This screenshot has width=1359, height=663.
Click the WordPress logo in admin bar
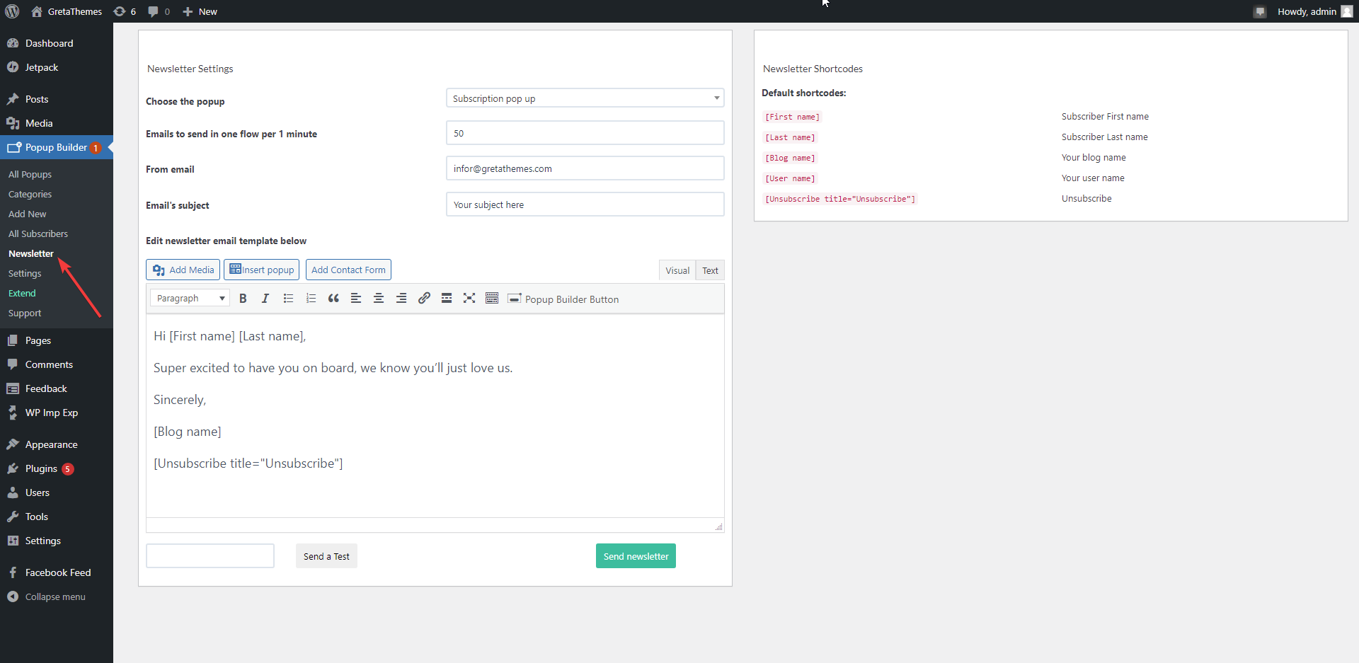[x=12, y=11]
